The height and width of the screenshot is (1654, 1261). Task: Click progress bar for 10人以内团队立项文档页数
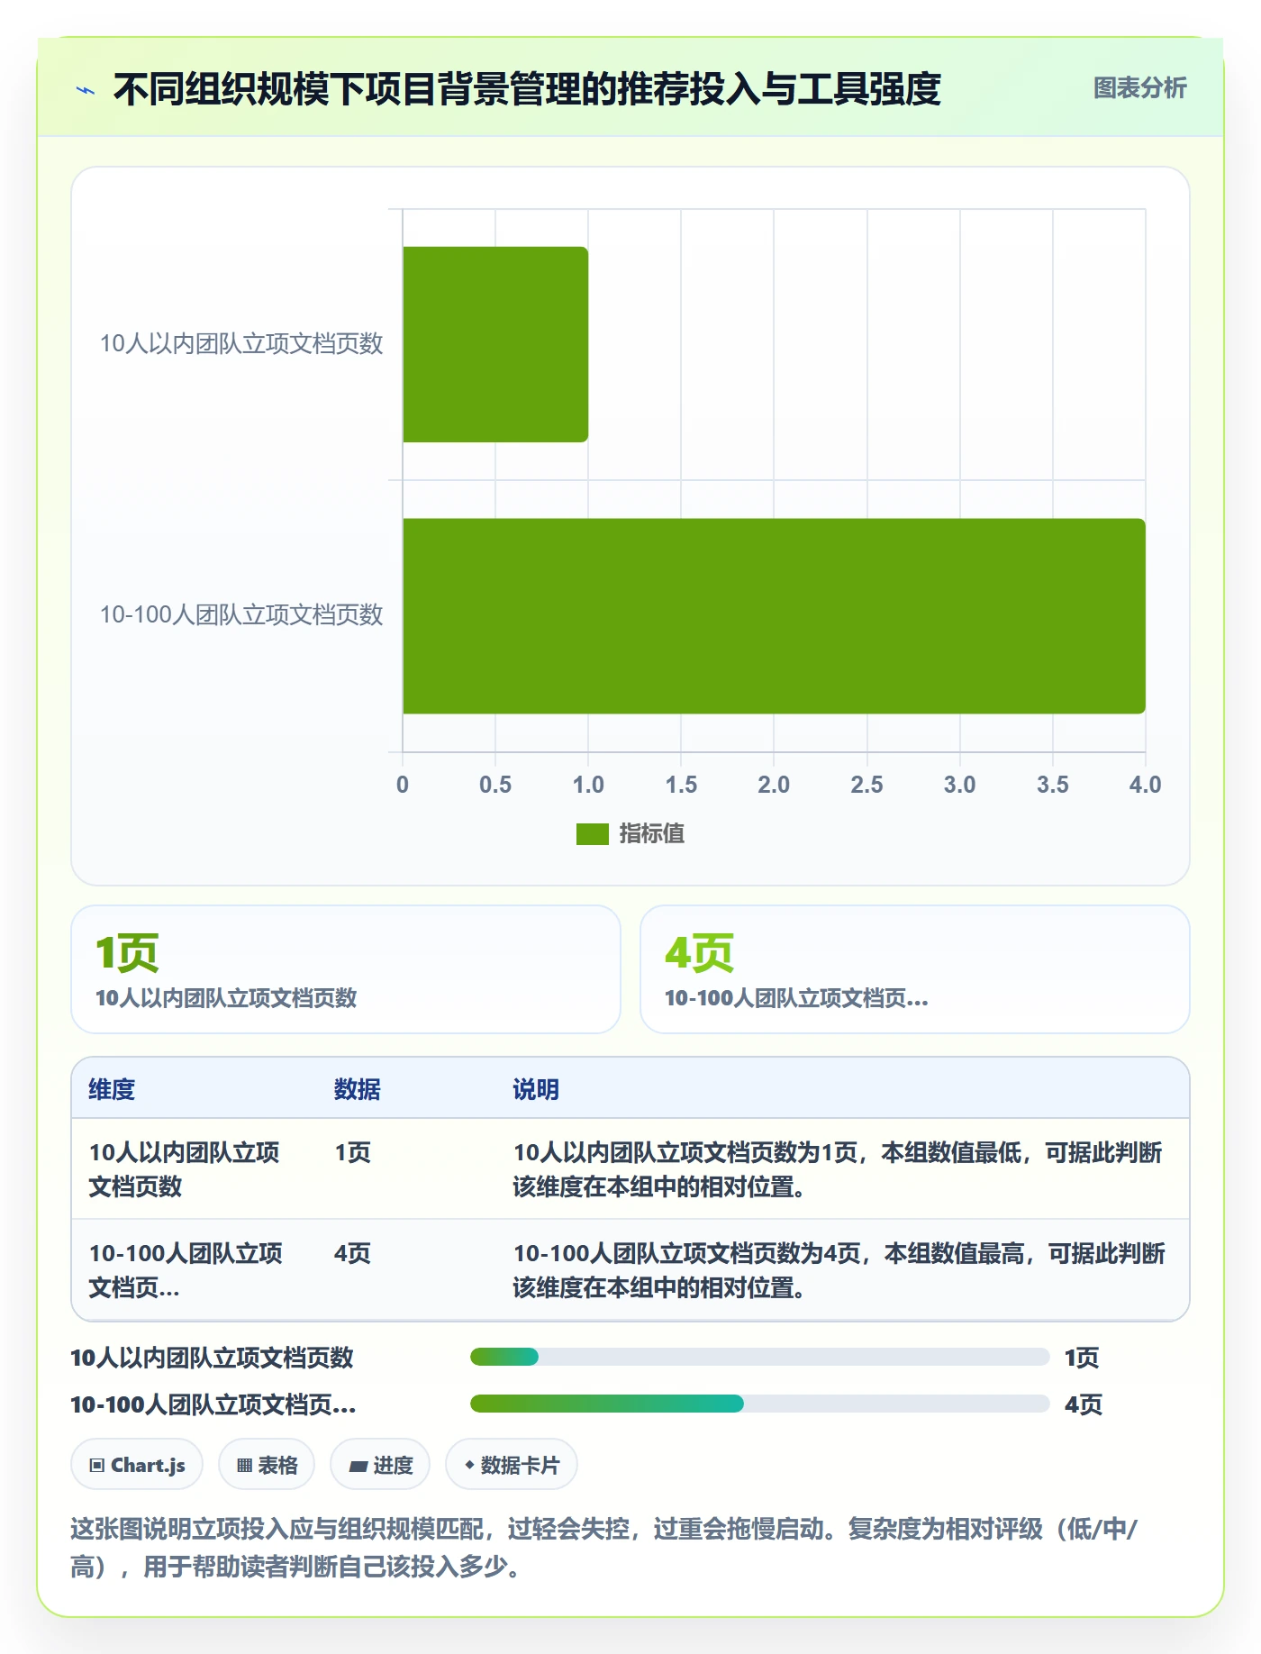(x=759, y=1357)
